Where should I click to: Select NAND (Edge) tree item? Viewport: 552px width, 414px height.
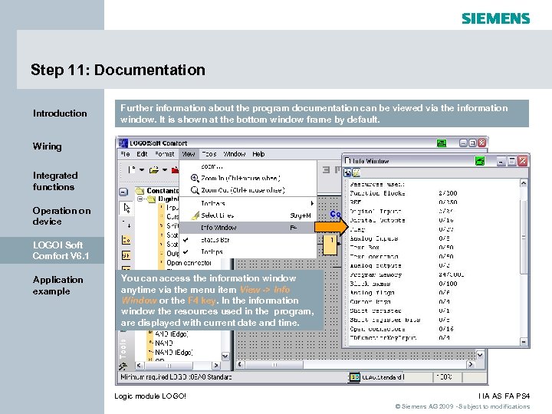point(174,352)
